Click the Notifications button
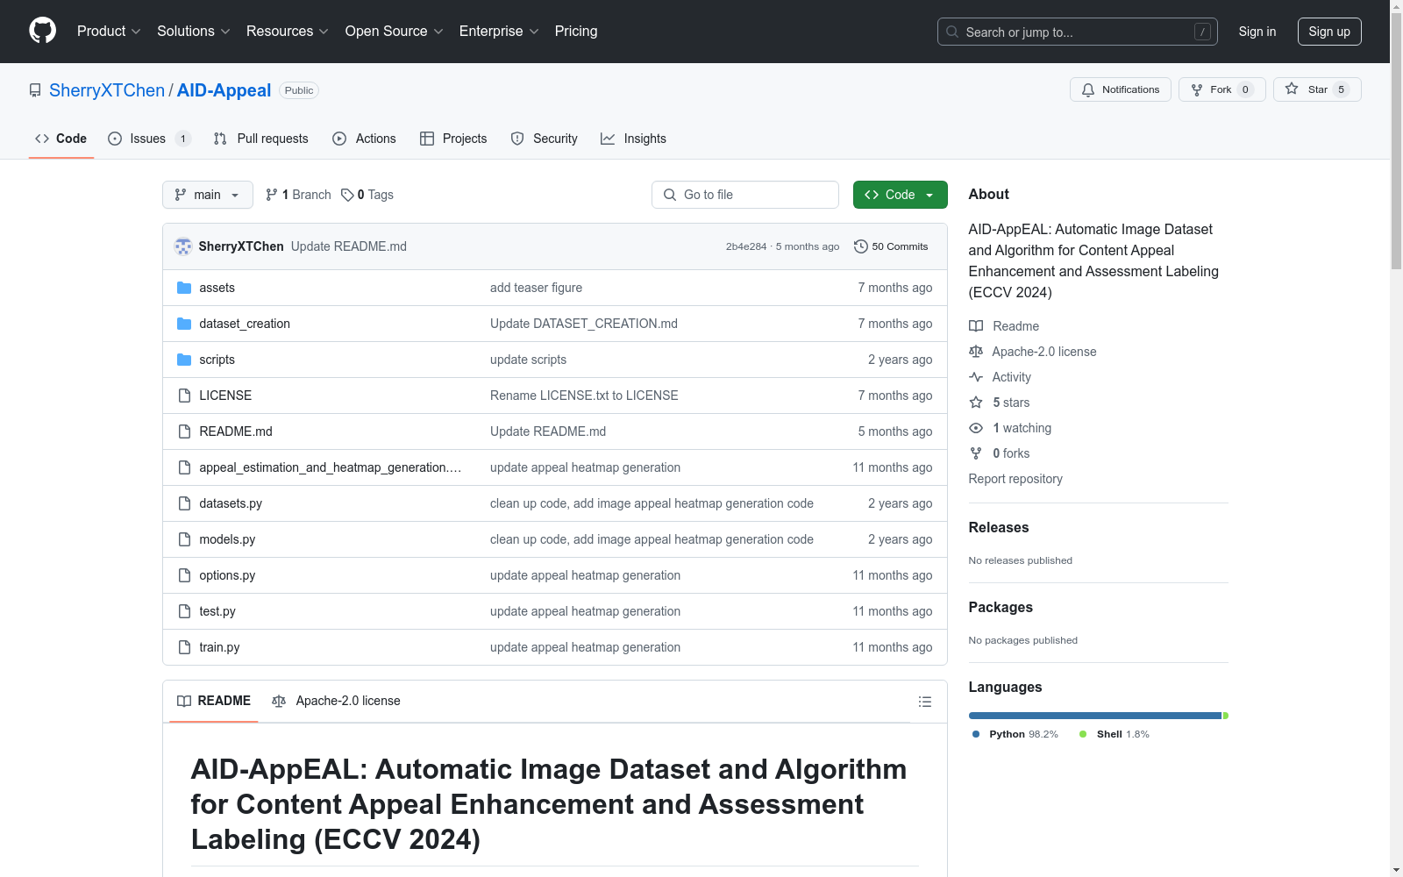This screenshot has height=877, width=1403. [1120, 89]
